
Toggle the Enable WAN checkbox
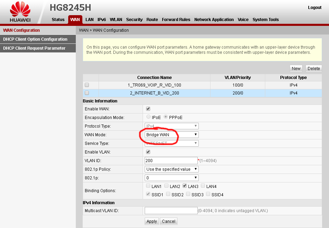148,109
